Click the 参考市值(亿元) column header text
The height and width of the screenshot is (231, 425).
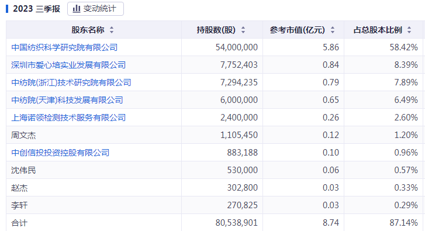point(298,30)
